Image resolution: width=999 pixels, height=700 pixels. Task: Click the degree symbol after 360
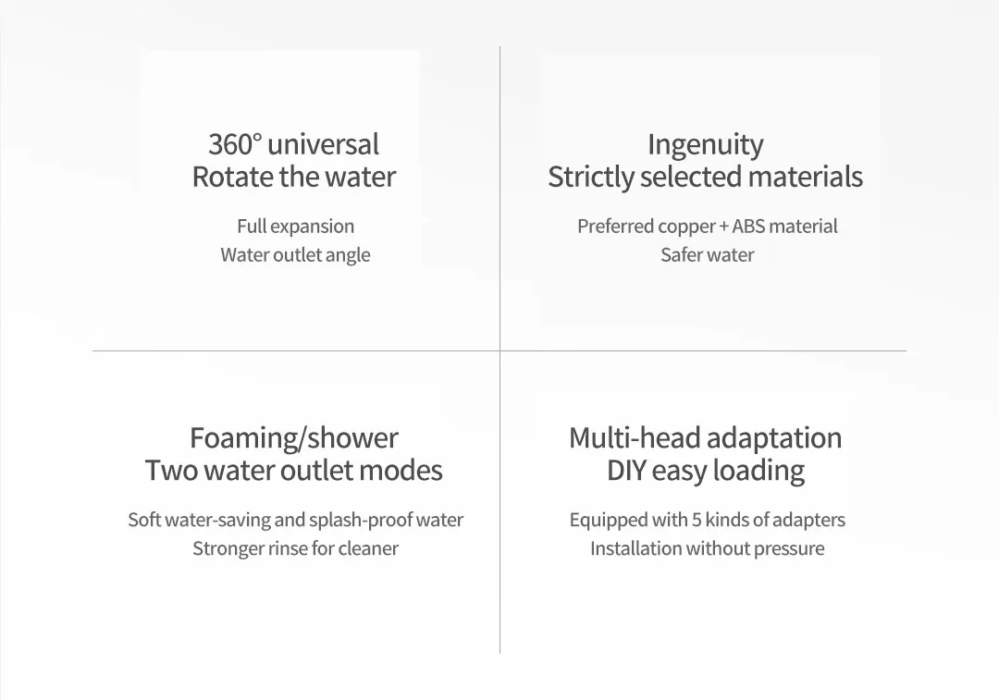(257, 138)
